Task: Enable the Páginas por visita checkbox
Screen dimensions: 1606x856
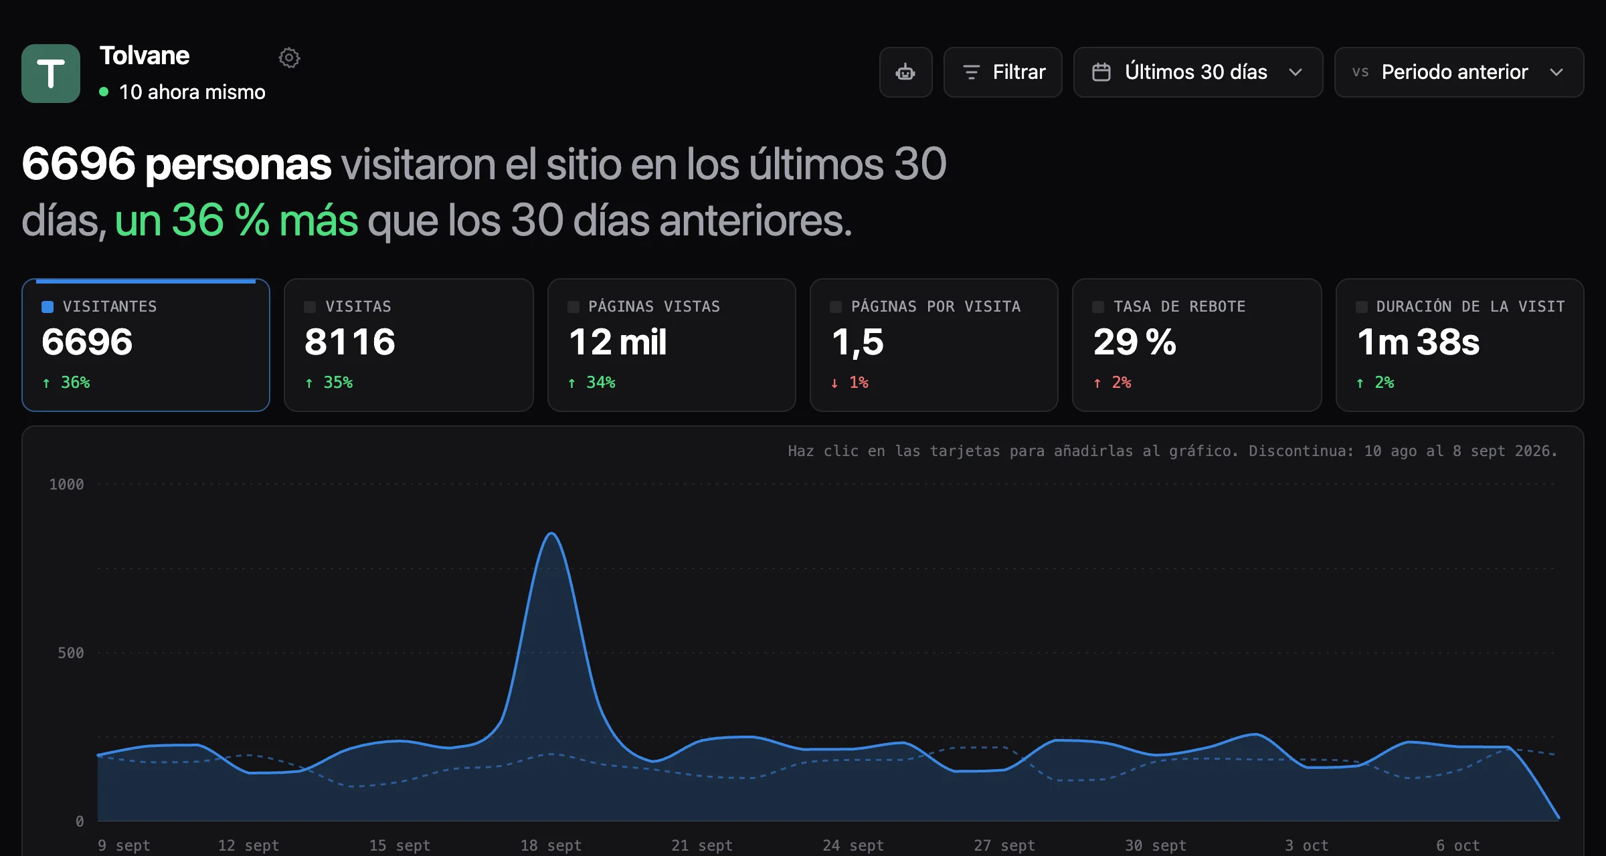Action: (836, 307)
